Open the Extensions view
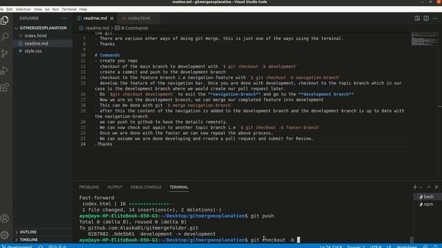The image size is (442, 248). (5, 87)
